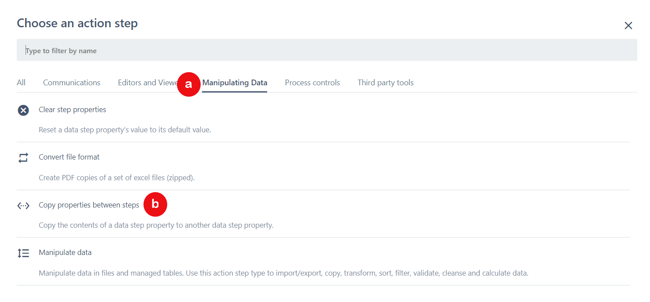Click the Clear step properties X icon
The image size is (650, 302).
[x=23, y=110]
